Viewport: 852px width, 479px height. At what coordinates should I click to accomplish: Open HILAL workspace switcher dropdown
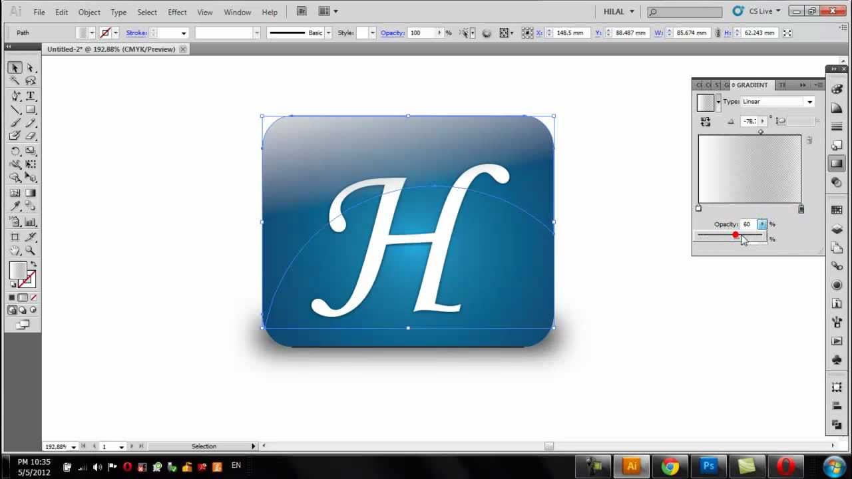[x=618, y=12]
